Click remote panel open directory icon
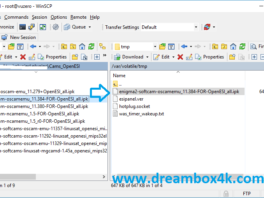The height and width of the screenshot is (198, 264). 162,46
